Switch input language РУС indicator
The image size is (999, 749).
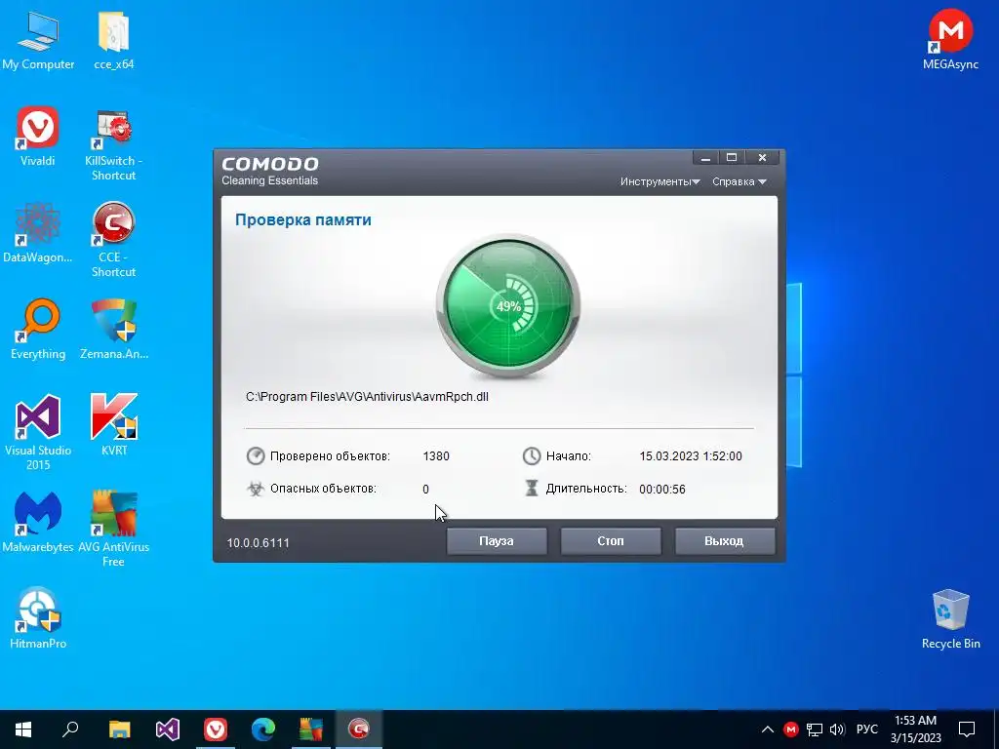[867, 729]
